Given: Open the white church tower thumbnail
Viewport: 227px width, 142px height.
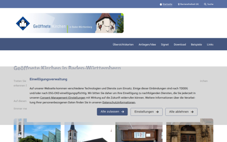Looking at the screenshot, I should pos(88,132).
